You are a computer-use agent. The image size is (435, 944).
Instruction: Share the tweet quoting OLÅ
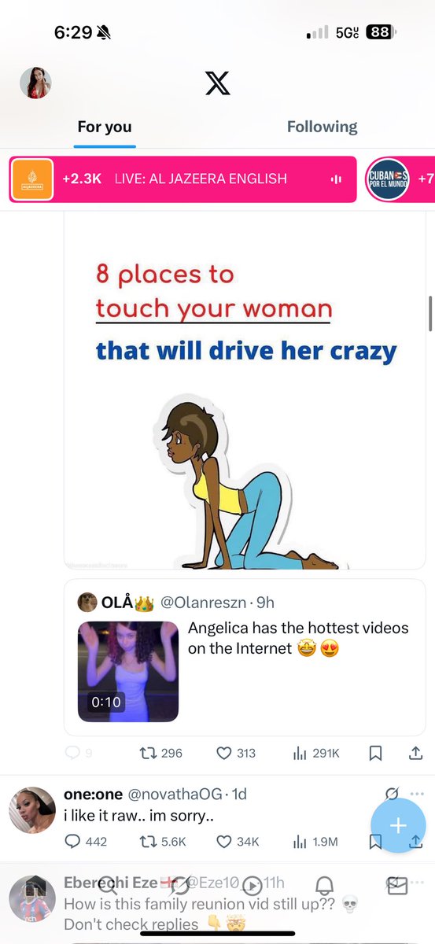[416, 753]
